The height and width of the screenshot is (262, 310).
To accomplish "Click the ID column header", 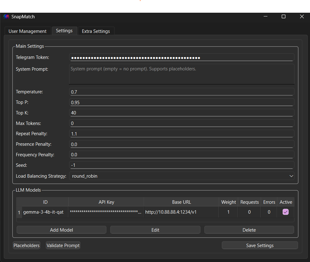I will coord(45,202).
